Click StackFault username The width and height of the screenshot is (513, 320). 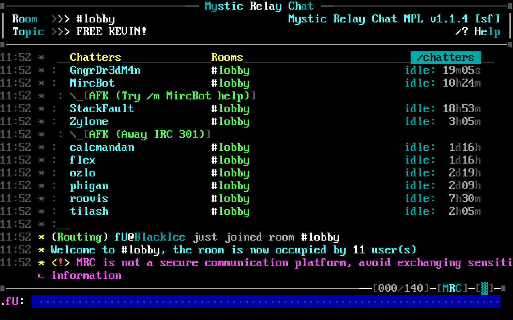point(102,109)
